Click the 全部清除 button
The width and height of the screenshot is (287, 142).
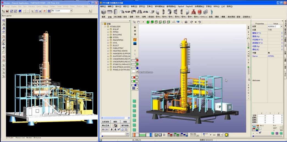coord(106,122)
